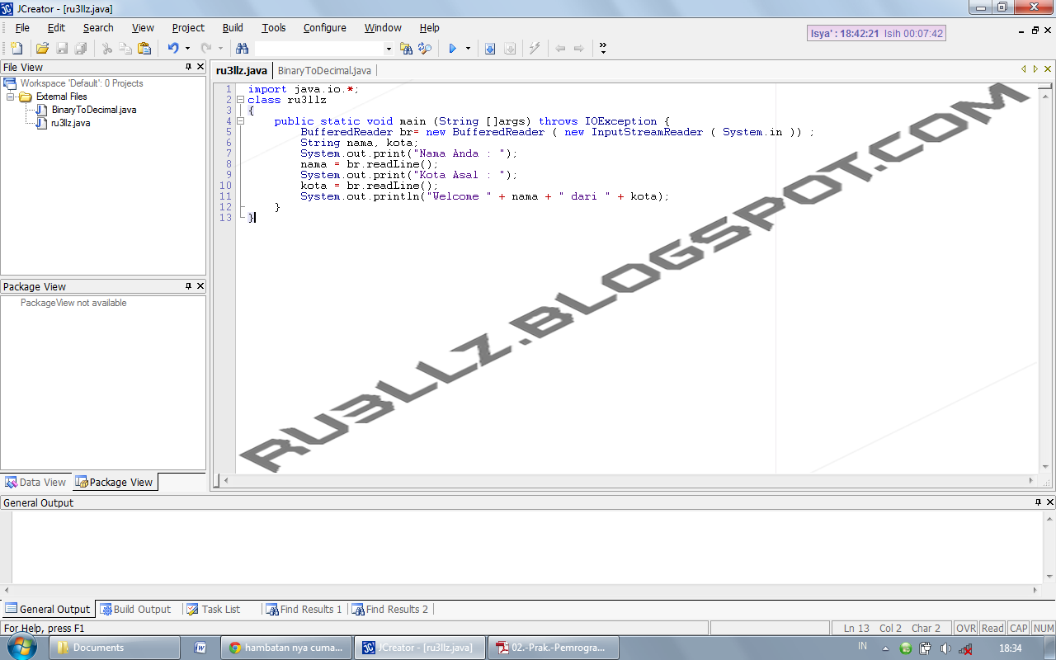Open a file using the Open folder icon
The image size is (1056, 660).
42,48
